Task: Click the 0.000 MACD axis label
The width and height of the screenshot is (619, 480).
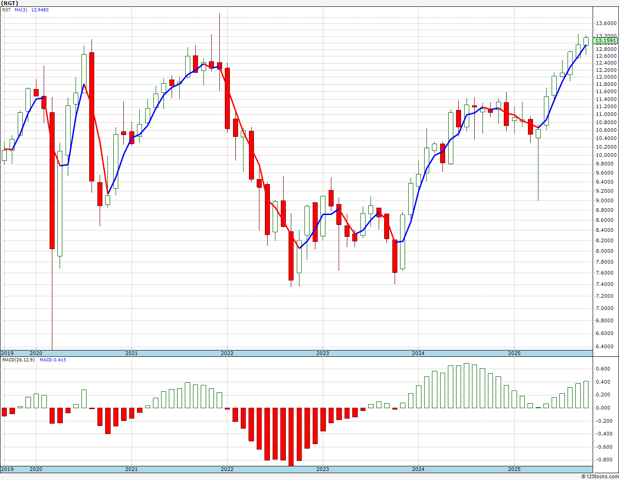Action: (604, 408)
